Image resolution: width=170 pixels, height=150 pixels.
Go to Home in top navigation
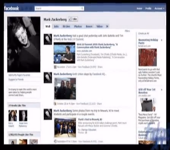pyautogui.click(x=139, y=8)
